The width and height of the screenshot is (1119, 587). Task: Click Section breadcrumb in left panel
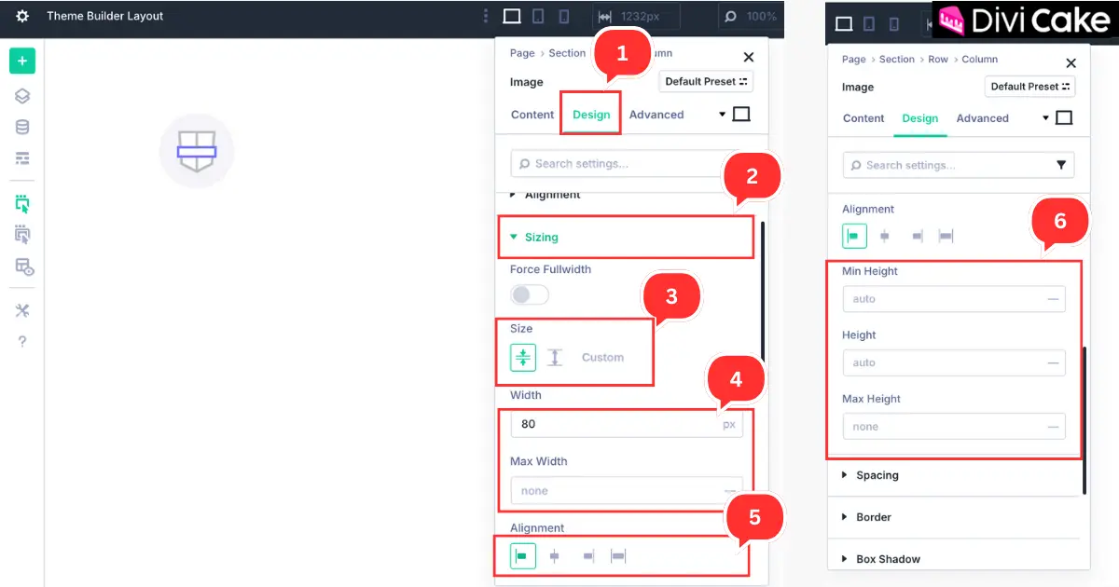567,53
